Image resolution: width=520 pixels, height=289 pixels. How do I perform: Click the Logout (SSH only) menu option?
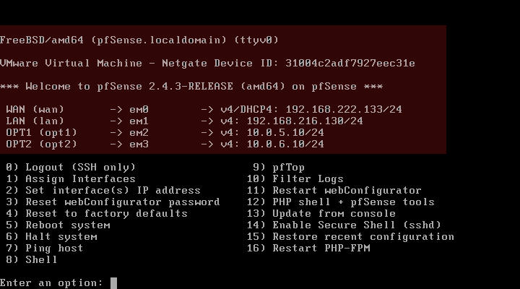point(71,167)
